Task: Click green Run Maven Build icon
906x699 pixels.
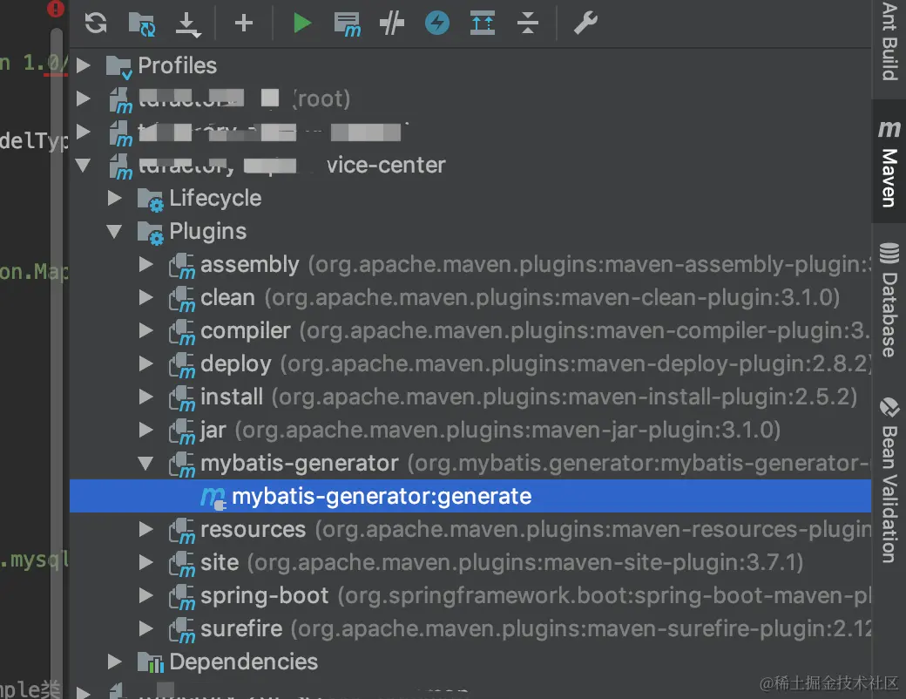Action: coord(301,24)
